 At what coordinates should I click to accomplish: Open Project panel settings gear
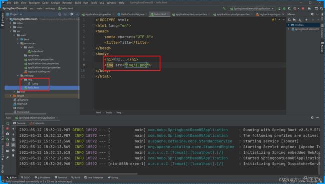(71, 14)
